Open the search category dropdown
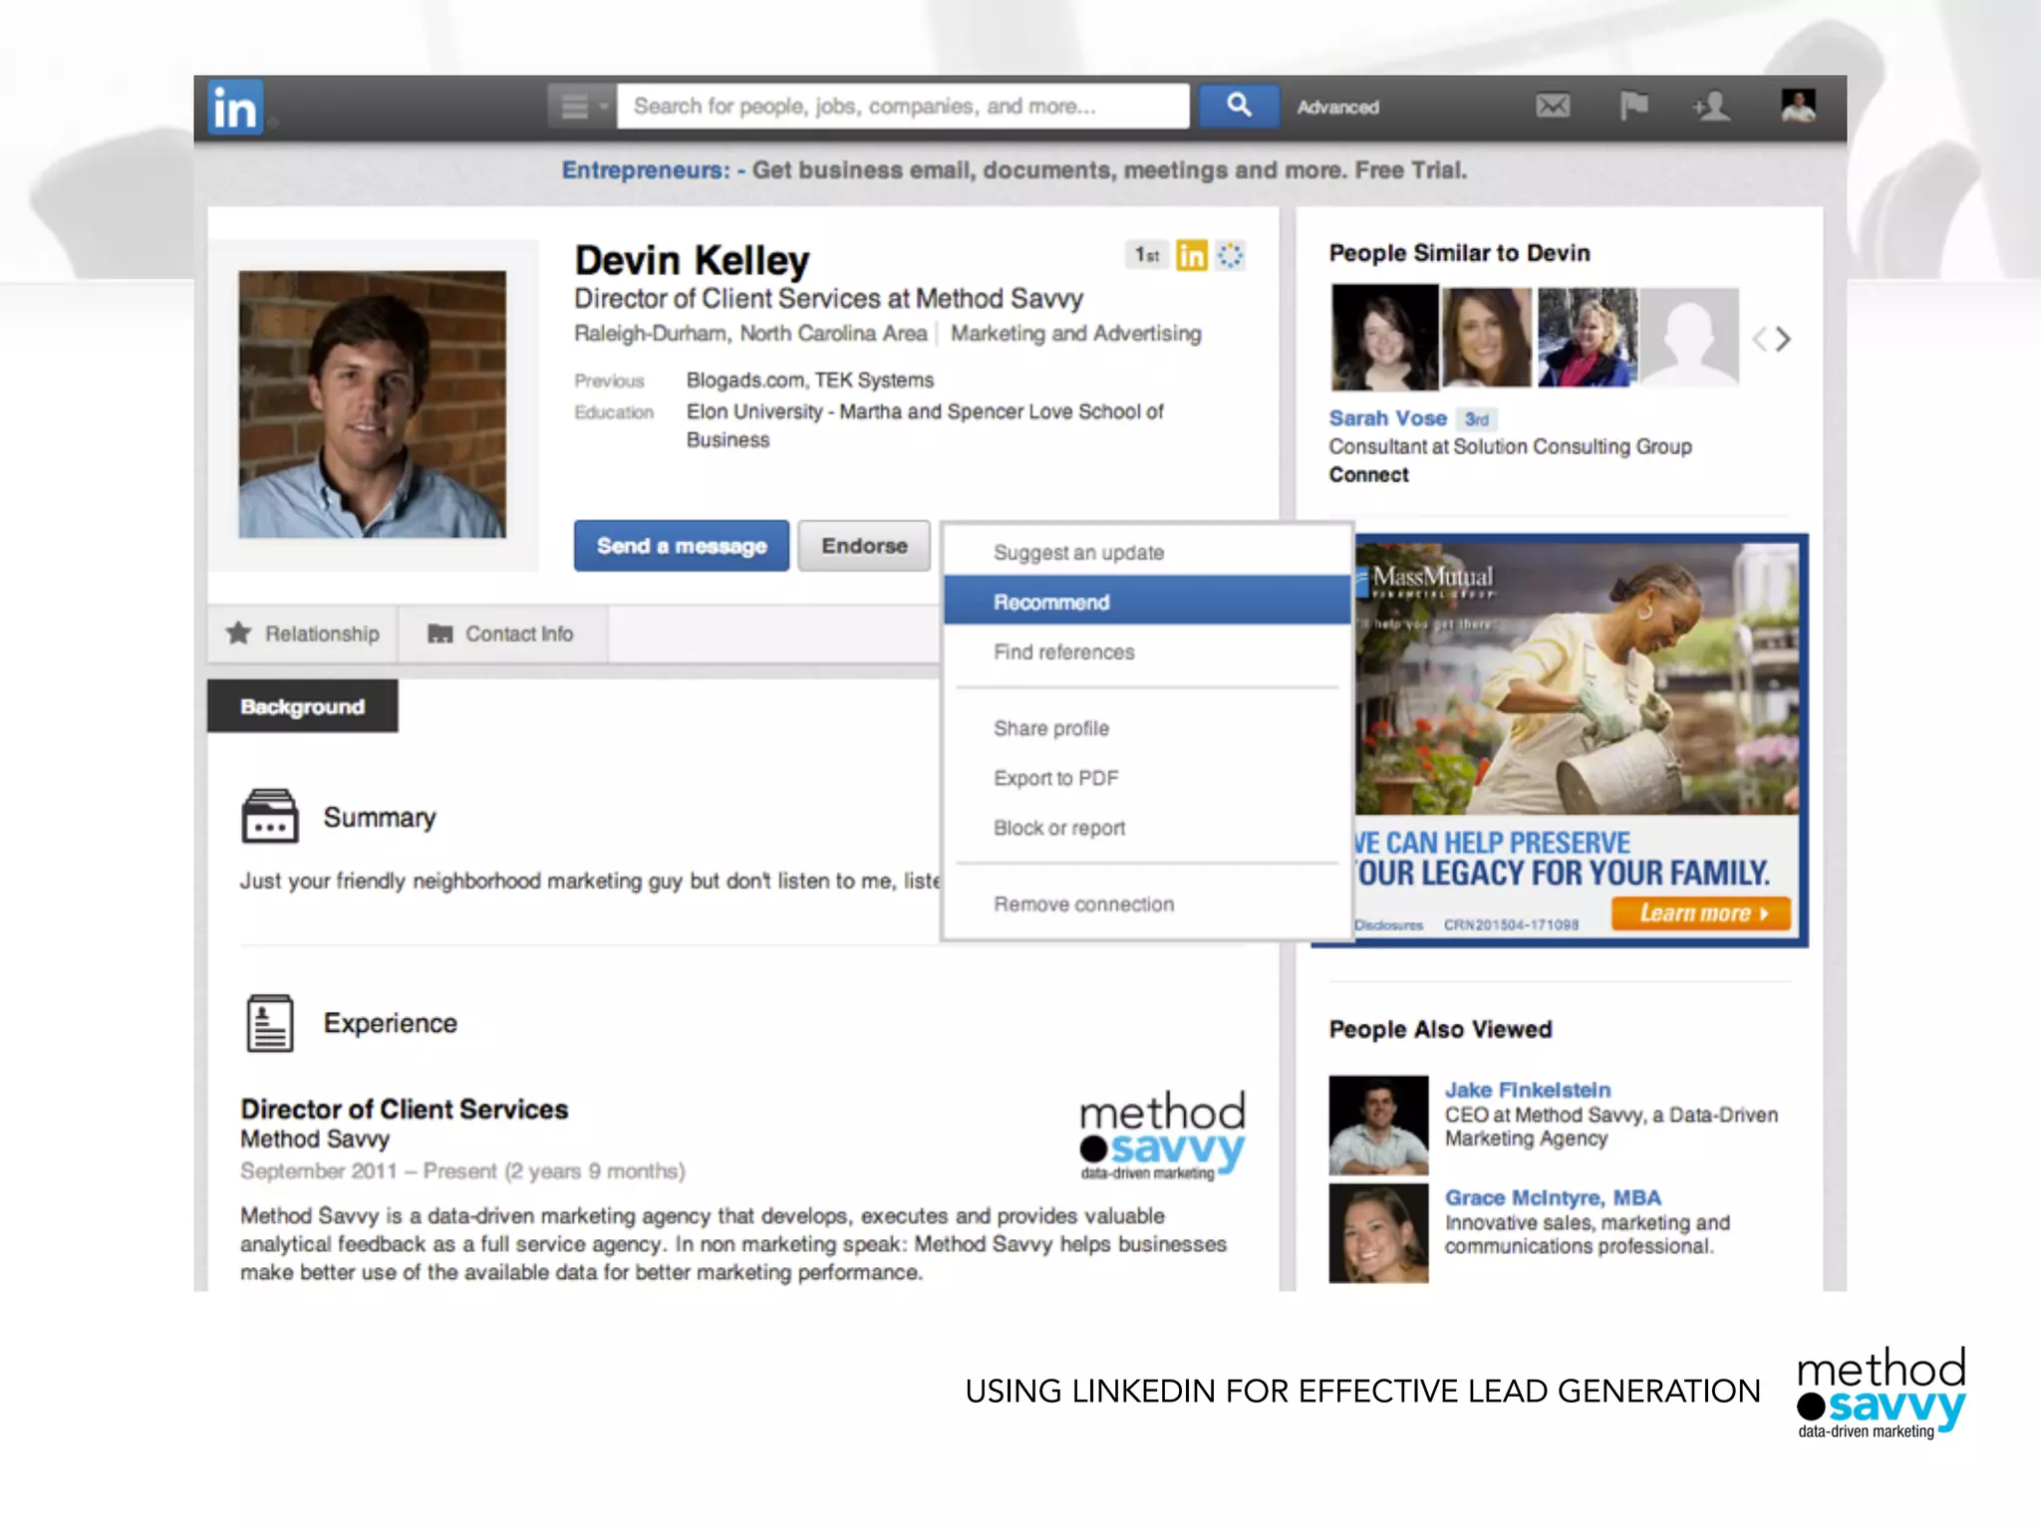This screenshot has width=2041, height=1530. [582, 106]
